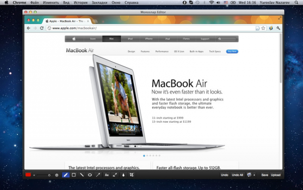Activate the Text (Aa) tool

click(107, 175)
